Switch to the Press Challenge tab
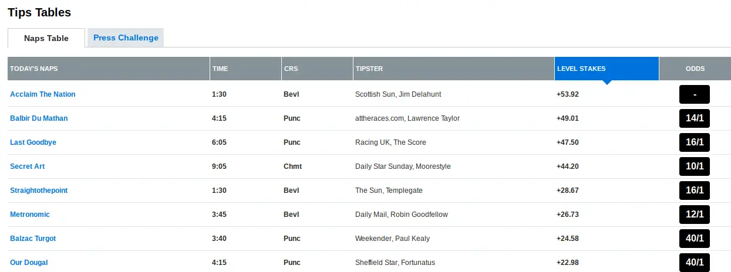The image size is (731, 272). 126,38
